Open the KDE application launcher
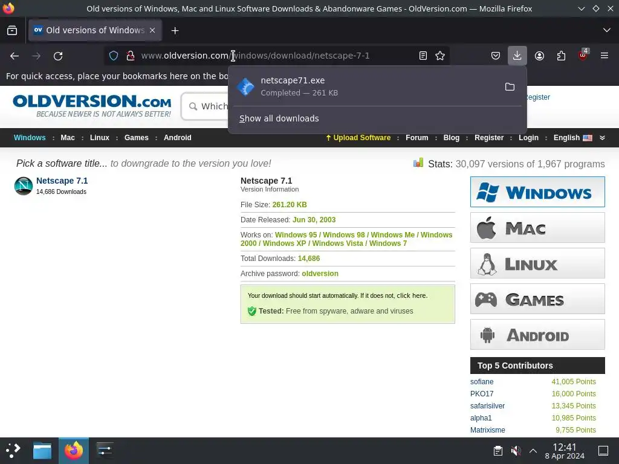This screenshot has height=464, width=619. click(13, 451)
